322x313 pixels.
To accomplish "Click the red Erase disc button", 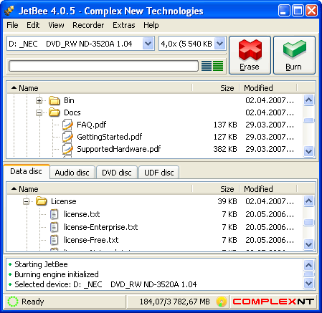I will pyautogui.click(x=250, y=55).
